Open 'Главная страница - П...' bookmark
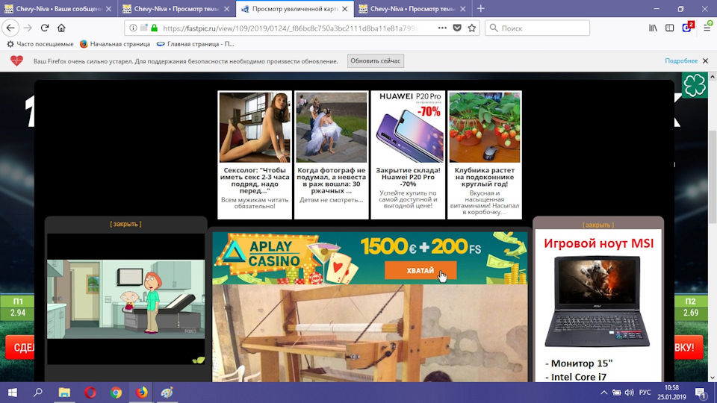This screenshot has width=717, height=403. coord(195,44)
